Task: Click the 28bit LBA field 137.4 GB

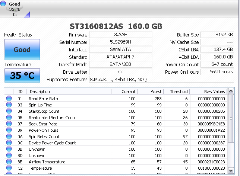Action: (x=217, y=49)
